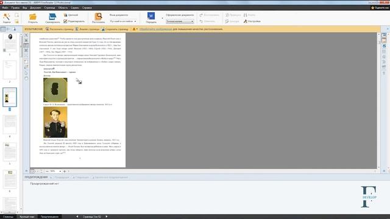This screenshot has width=390, height=219.
Task: Open the Задачи wizard icon
Action: [x=7, y=18]
